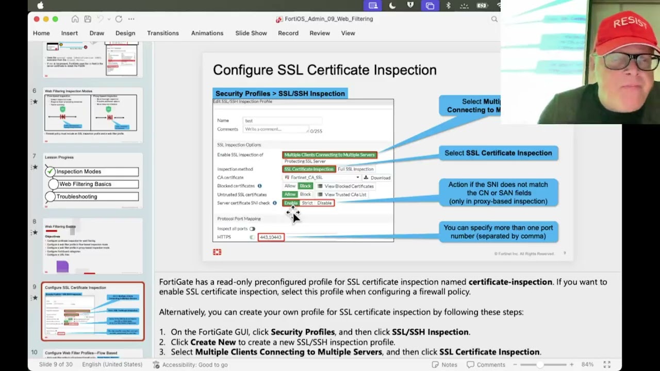Open the Slide Show tab
The width and height of the screenshot is (660, 371).
[251, 33]
